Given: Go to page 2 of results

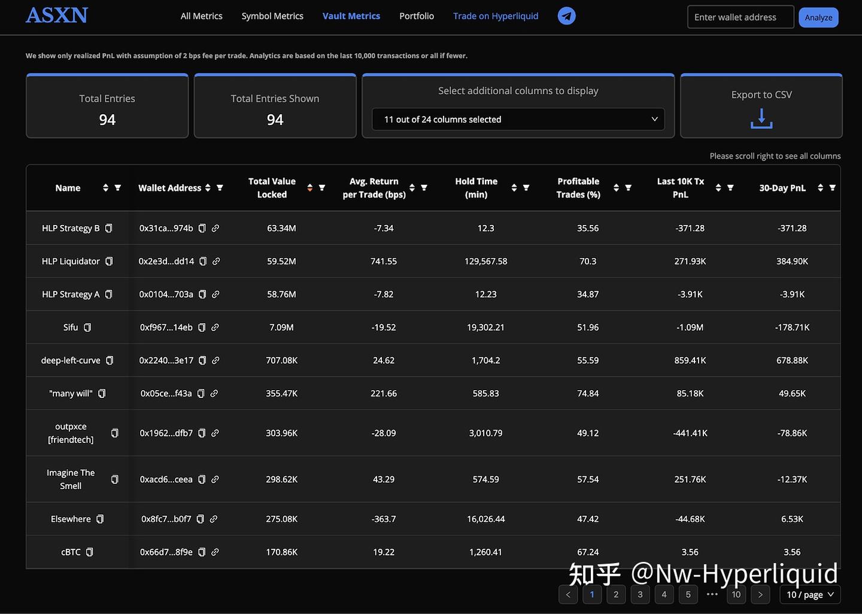Looking at the screenshot, I should (616, 594).
